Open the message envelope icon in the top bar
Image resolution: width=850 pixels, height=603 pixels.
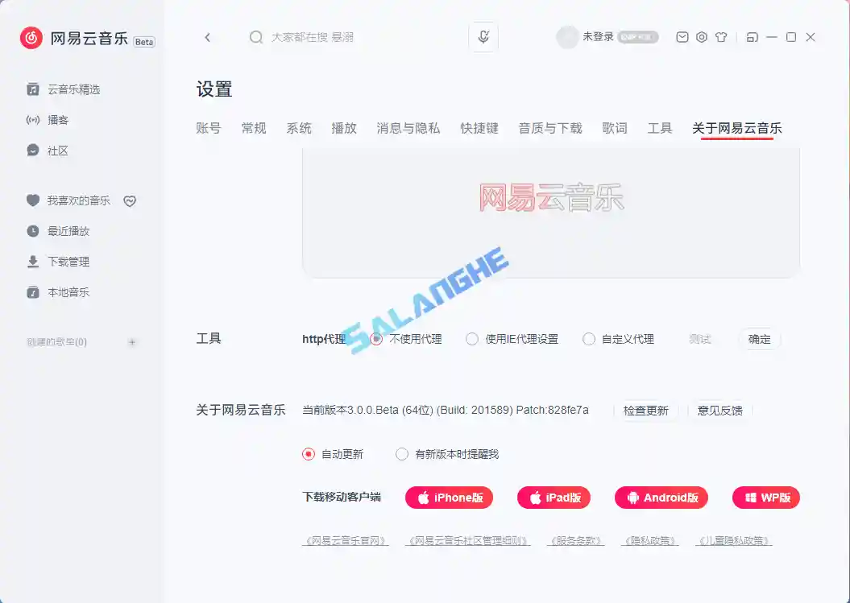tap(682, 36)
